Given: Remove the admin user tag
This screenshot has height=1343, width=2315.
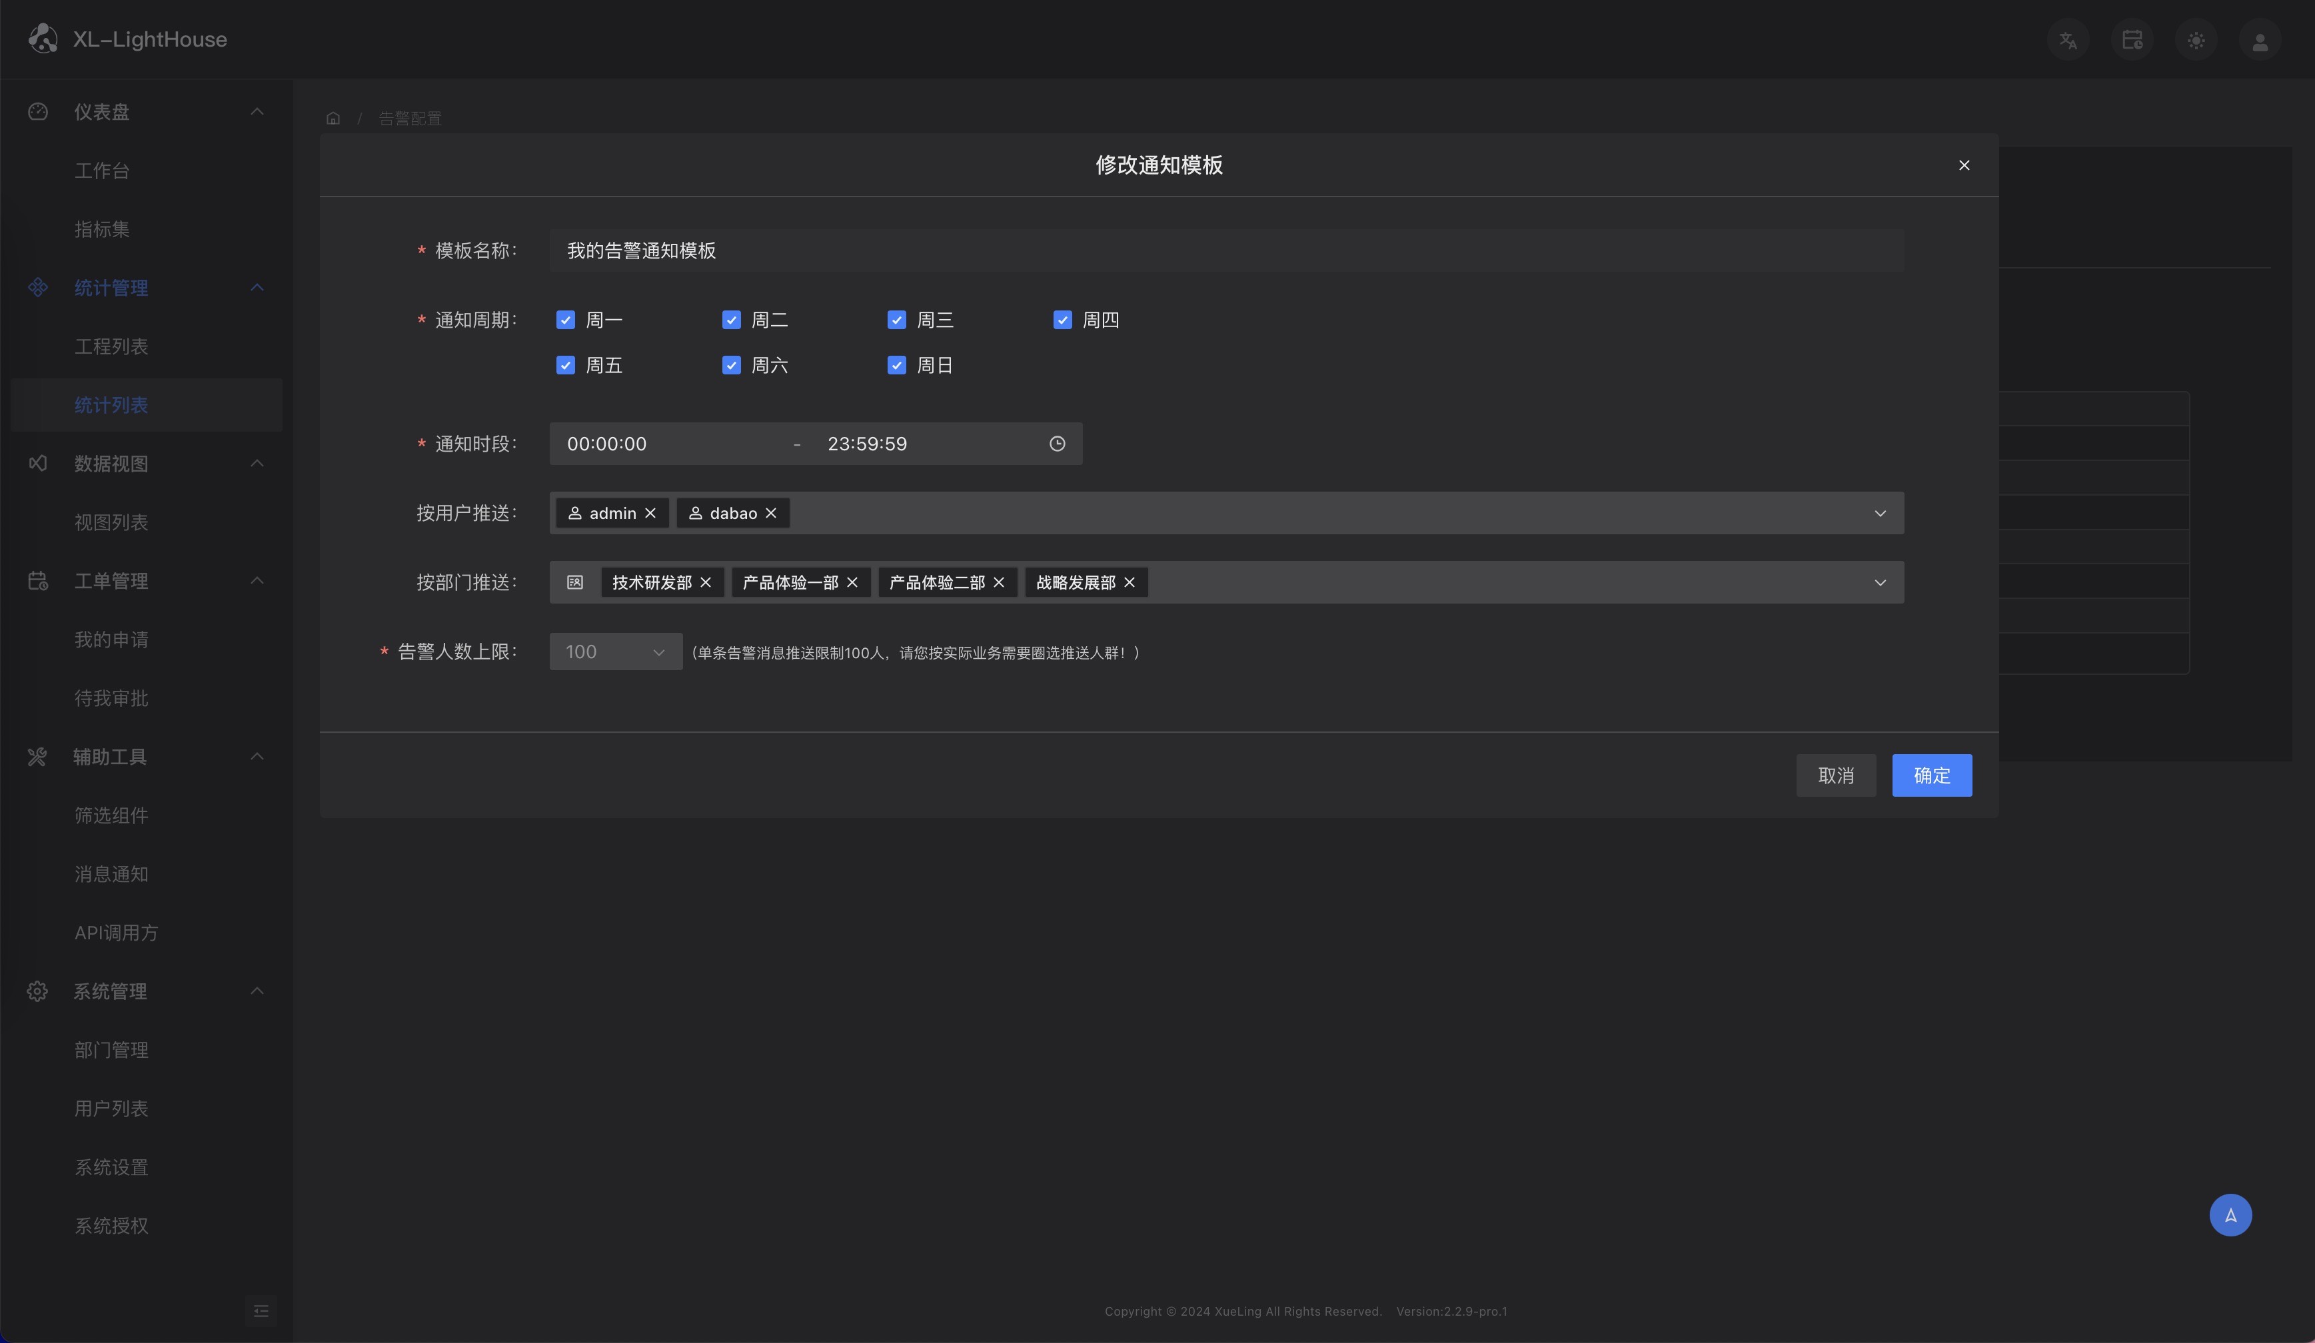Looking at the screenshot, I should point(650,512).
